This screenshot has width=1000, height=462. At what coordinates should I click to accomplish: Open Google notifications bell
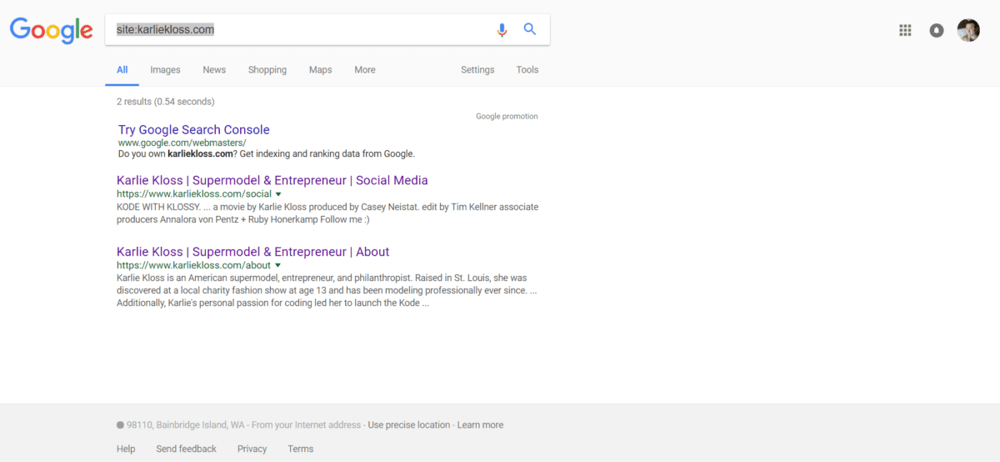[x=937, y=30]
